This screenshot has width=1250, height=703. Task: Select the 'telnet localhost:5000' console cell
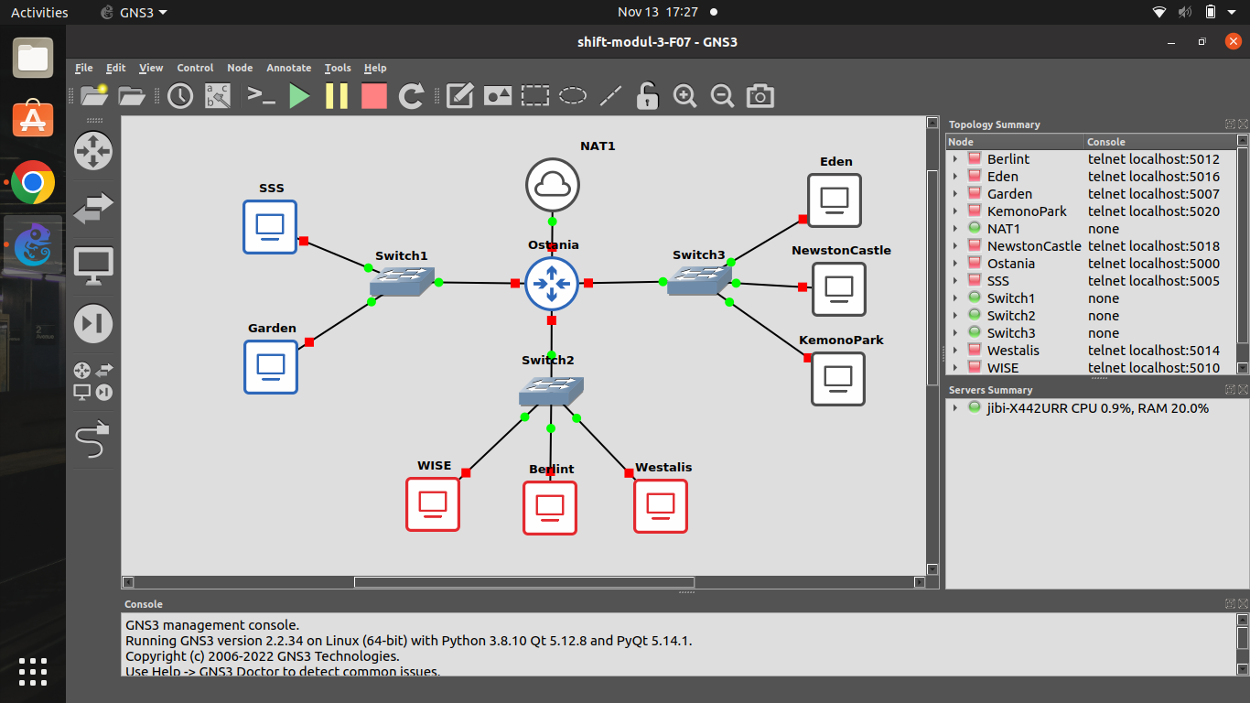(x=1154, y=264)
